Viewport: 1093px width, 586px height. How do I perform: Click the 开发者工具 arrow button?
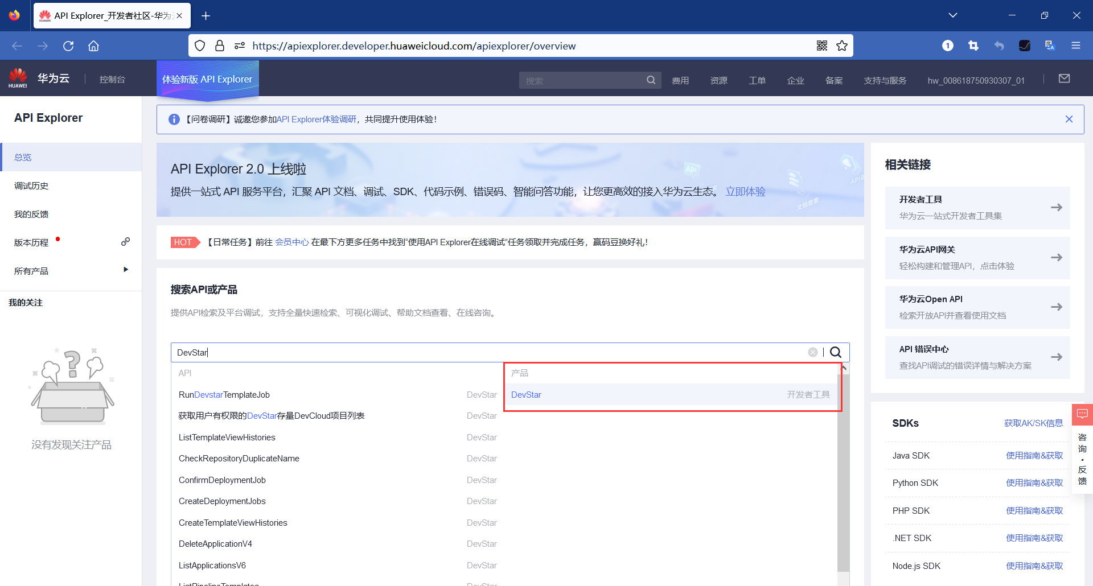[1057, 208]
